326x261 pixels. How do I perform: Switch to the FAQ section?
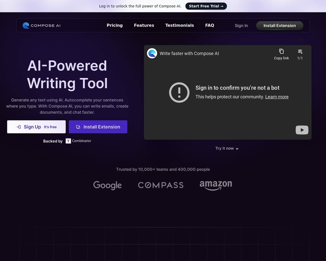click(209, 25)
